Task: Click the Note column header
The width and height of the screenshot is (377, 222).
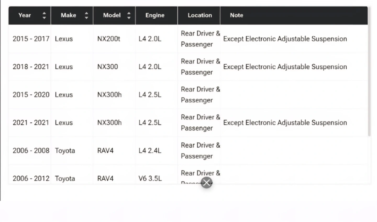Action: tap(237, 15)
